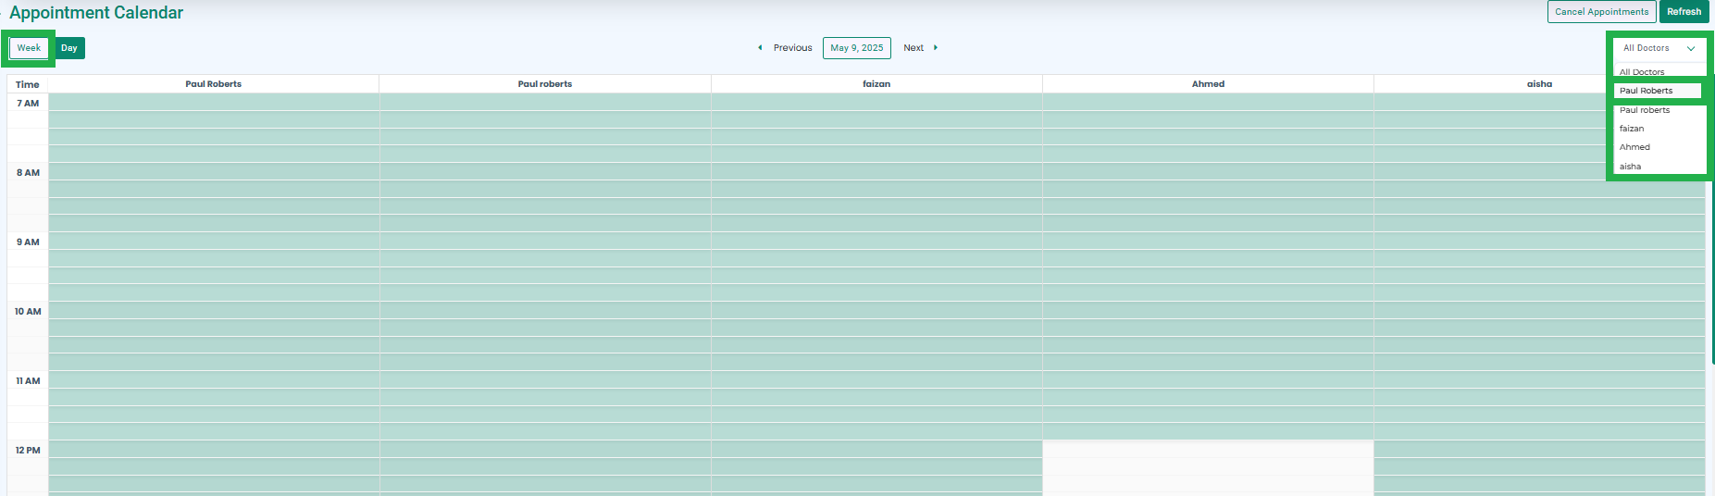1715x496 pixels.
Task: Click the 12 PM time label
Action: pos(28,451)
